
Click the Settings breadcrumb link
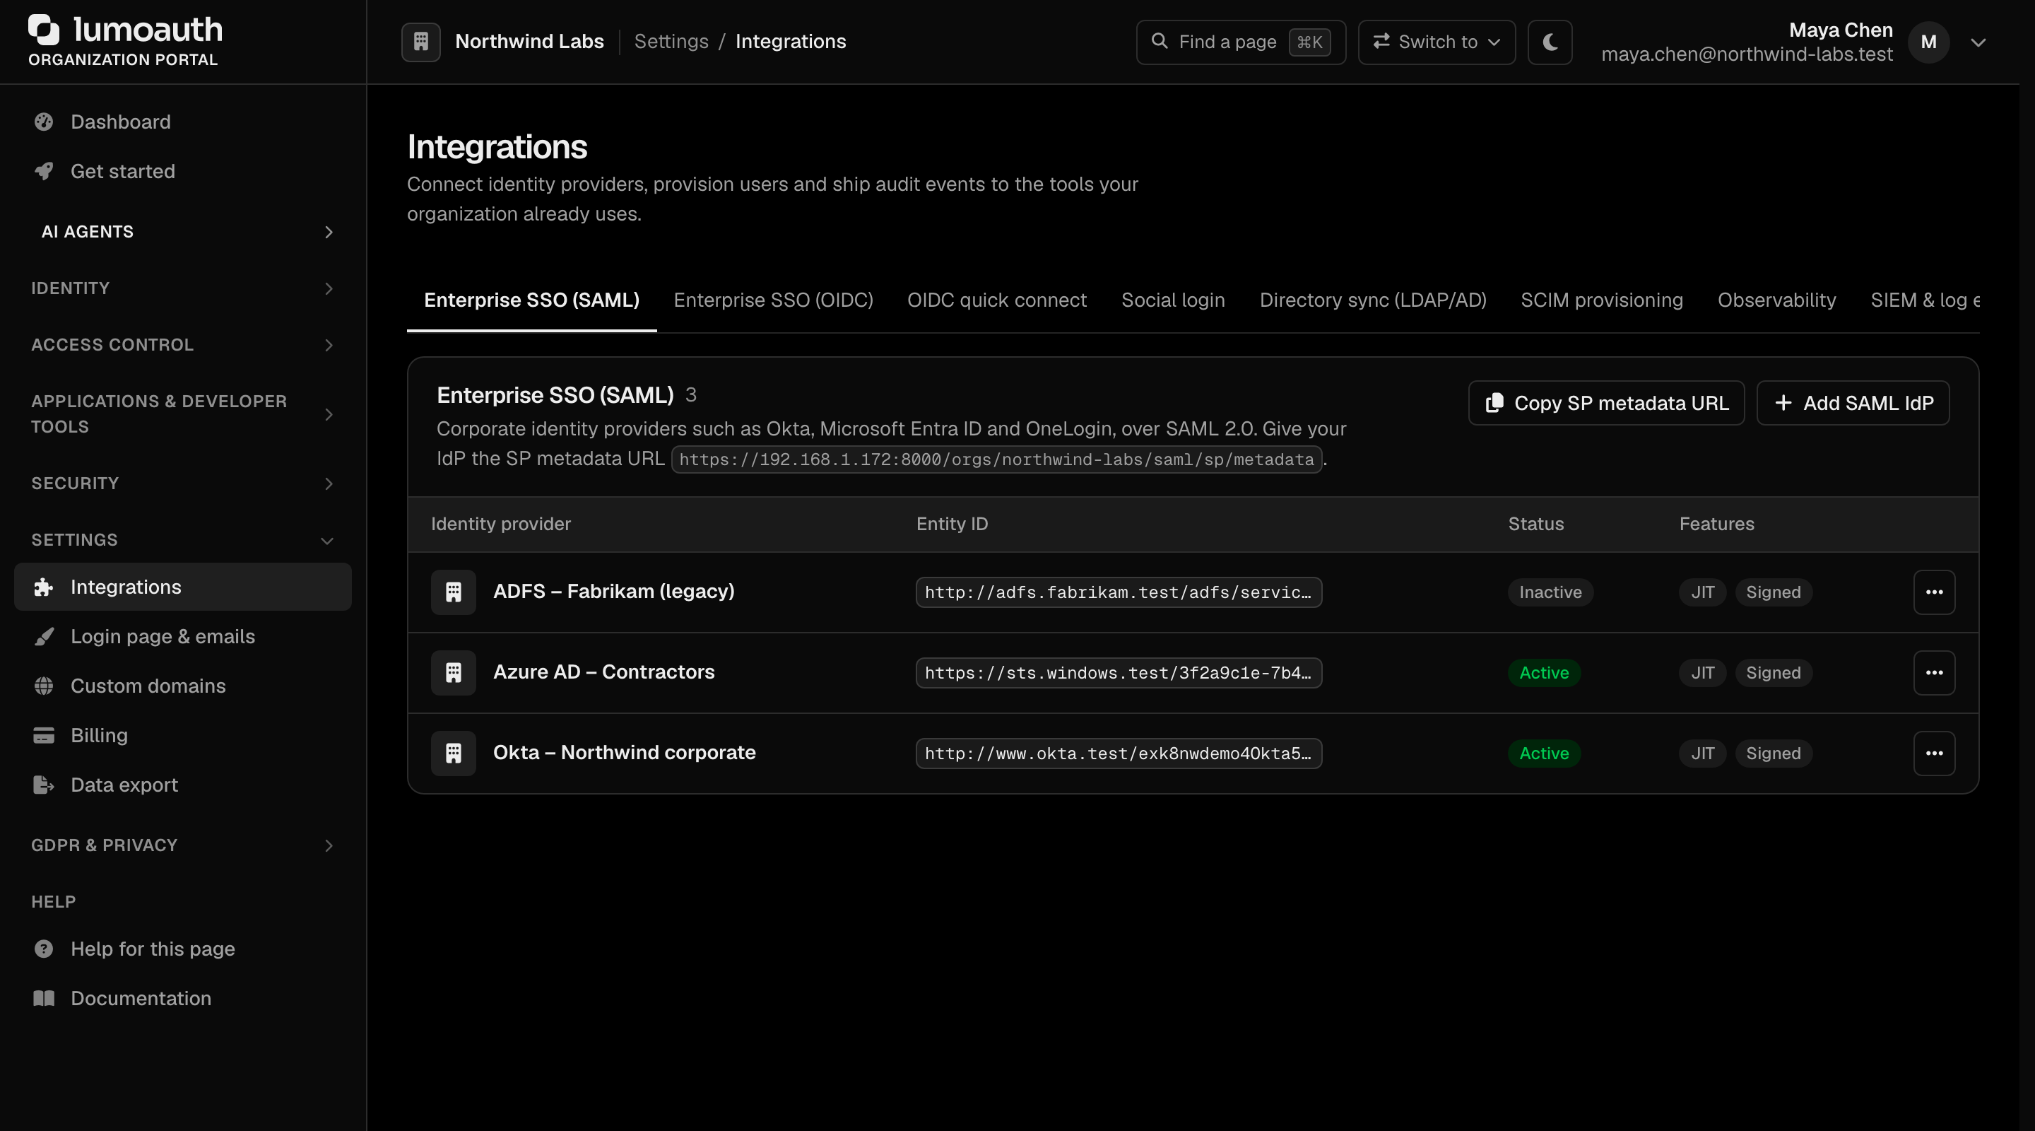671,42
